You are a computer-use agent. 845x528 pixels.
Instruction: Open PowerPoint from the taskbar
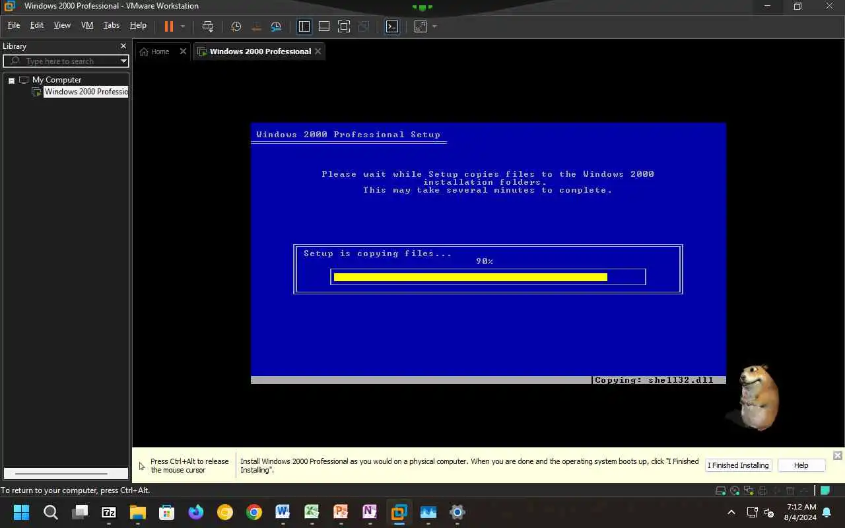[341, 512]
